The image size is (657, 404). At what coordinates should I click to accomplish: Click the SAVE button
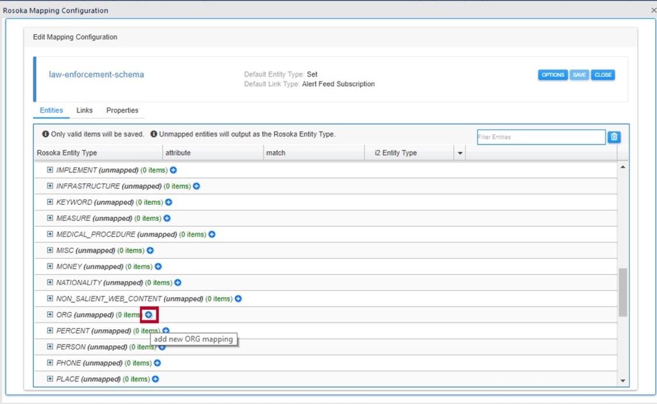click(579, 75)
